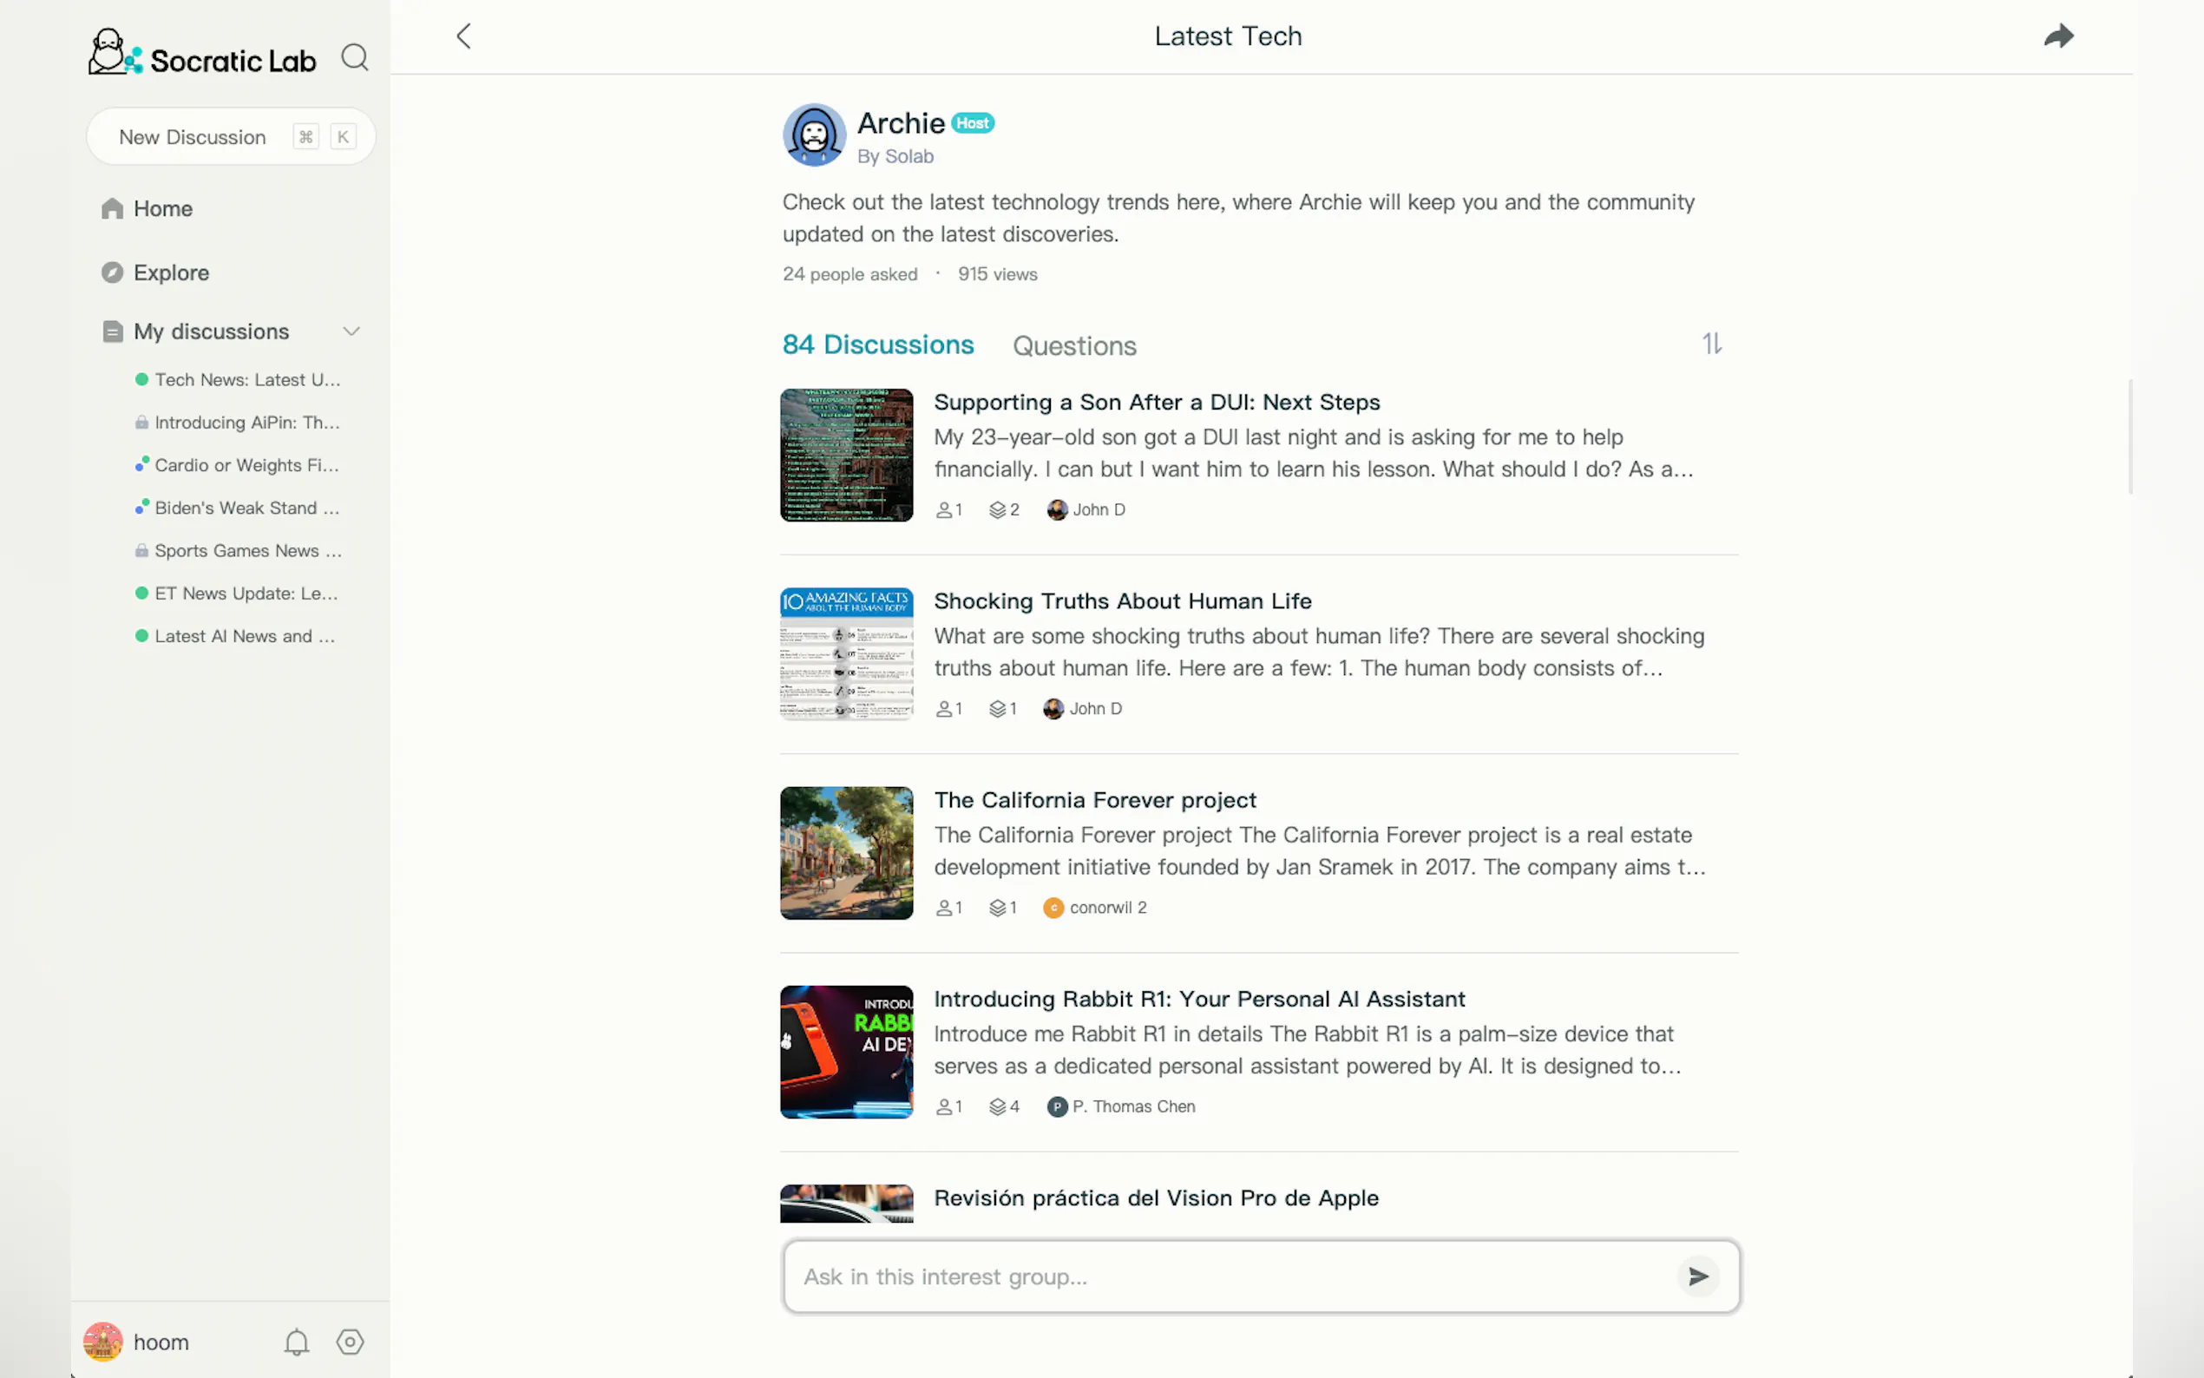Open the notifications bell

[x=296, y=1342]
